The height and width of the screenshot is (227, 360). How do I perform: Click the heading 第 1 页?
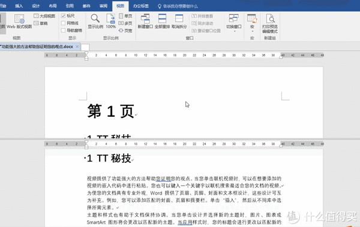(110, 111)
